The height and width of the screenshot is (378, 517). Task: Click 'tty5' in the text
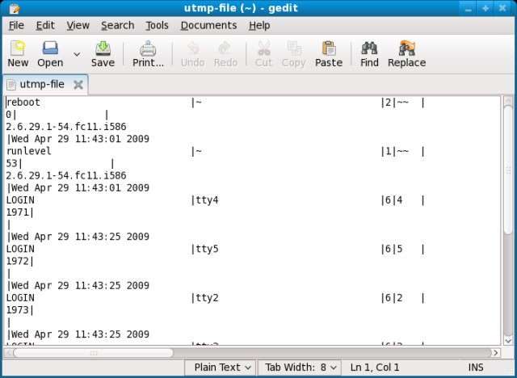pyautogui.click(x=207, y=249)
